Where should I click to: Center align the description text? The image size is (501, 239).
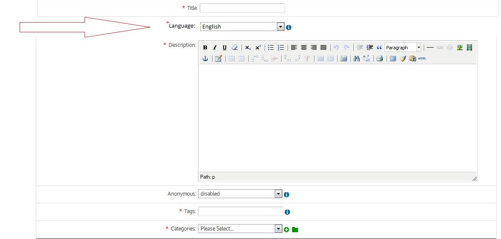click(304, 48)
